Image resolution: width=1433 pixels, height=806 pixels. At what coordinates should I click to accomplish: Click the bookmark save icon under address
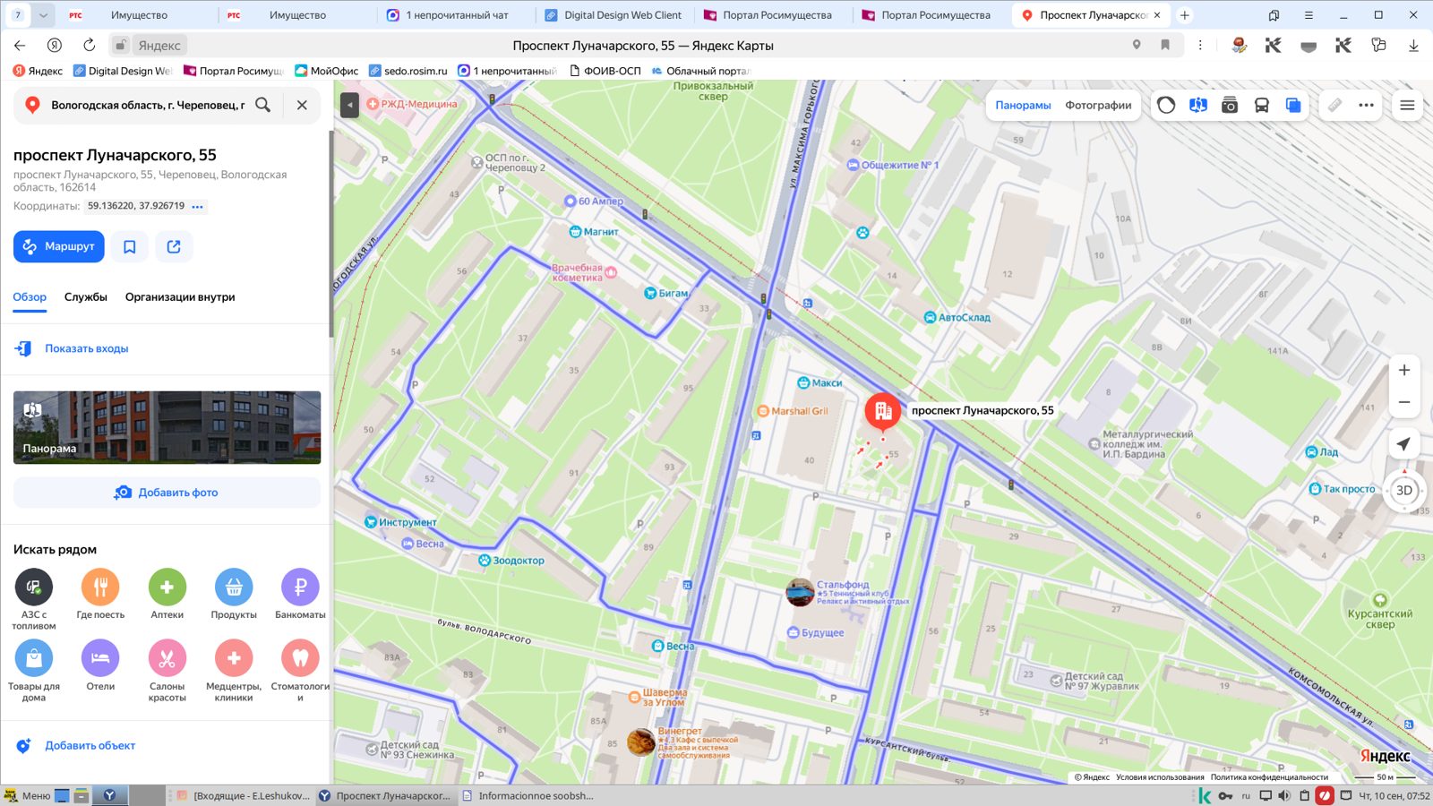[x=130, y=246]
